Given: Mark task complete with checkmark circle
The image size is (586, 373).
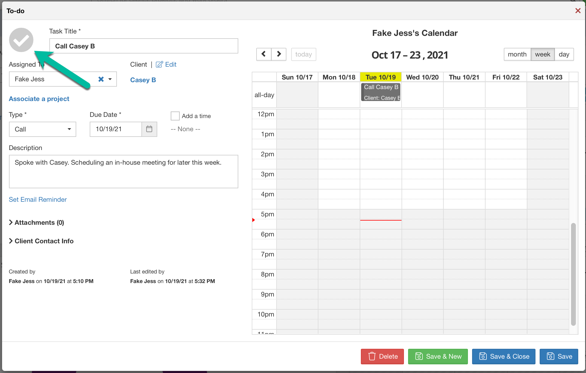Looking at the screenshot, I should [21, 40].
